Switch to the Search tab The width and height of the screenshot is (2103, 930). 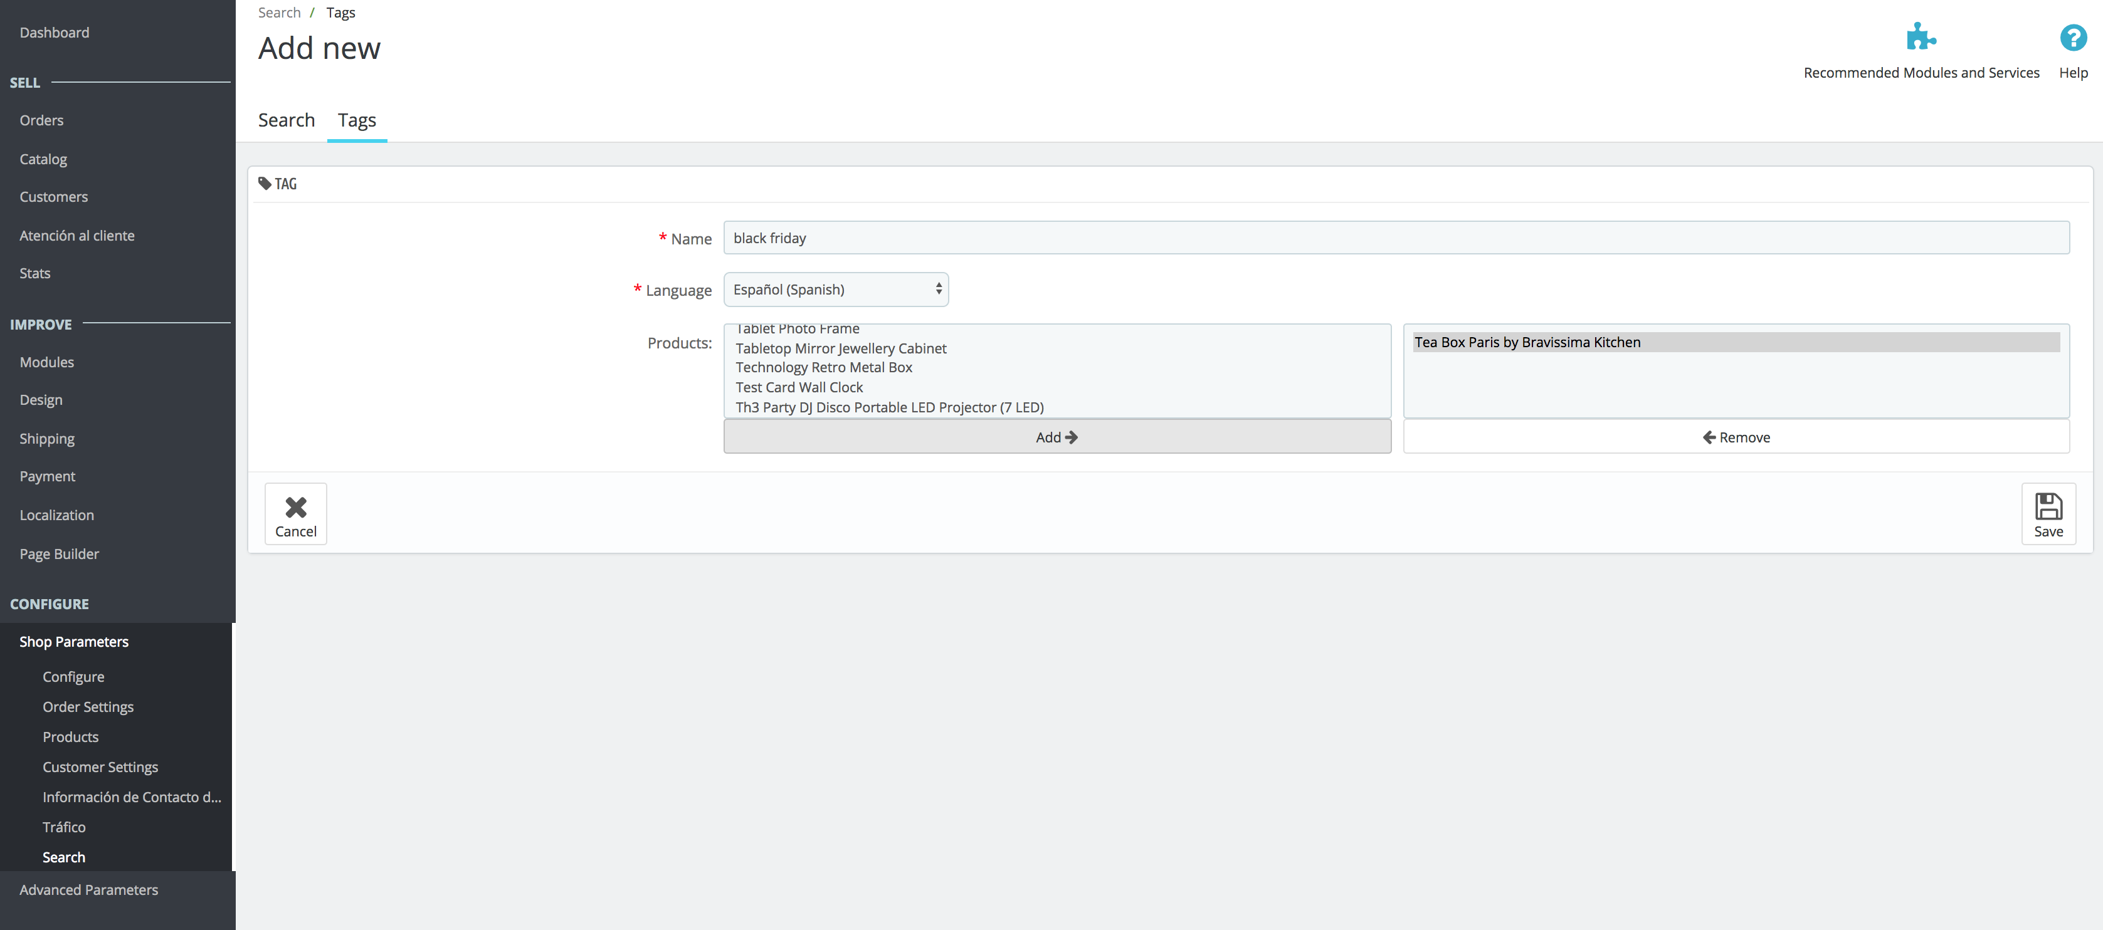pos(286,120)
